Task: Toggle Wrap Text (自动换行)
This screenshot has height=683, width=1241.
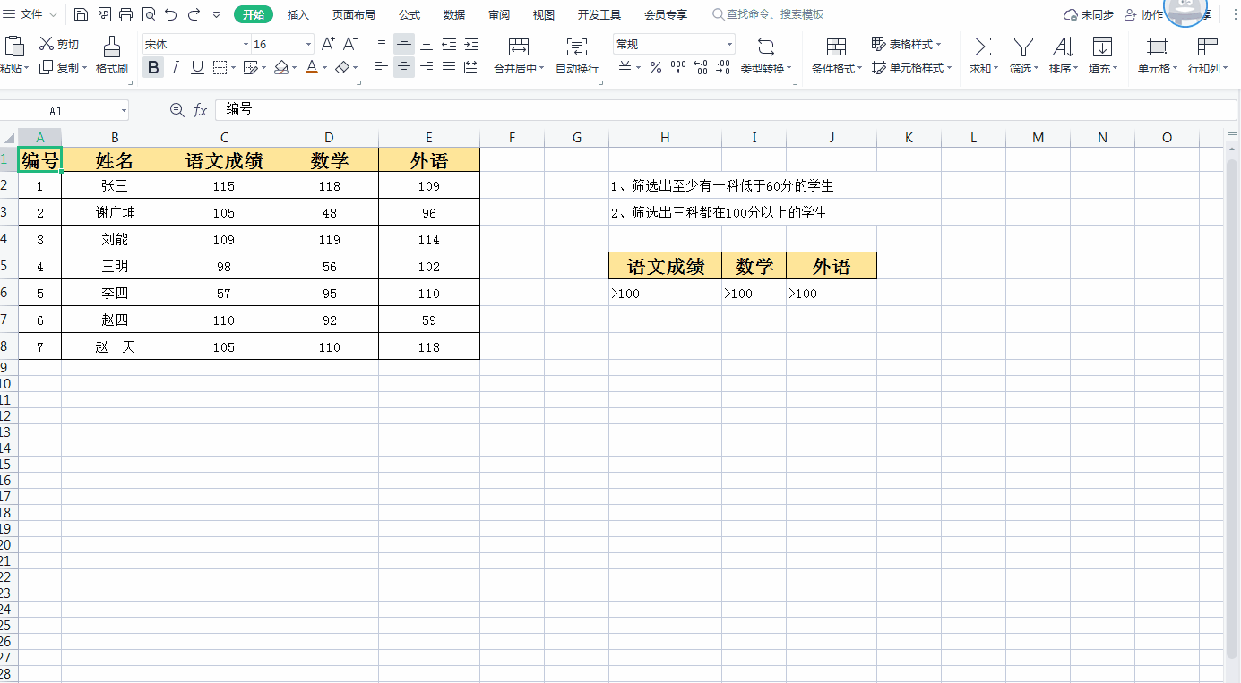Action: 577,55
